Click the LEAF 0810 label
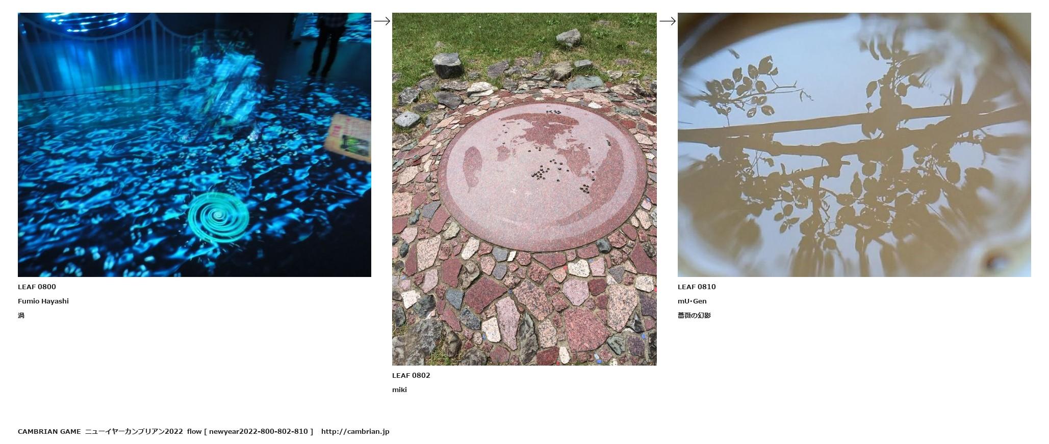 point(697,287)
